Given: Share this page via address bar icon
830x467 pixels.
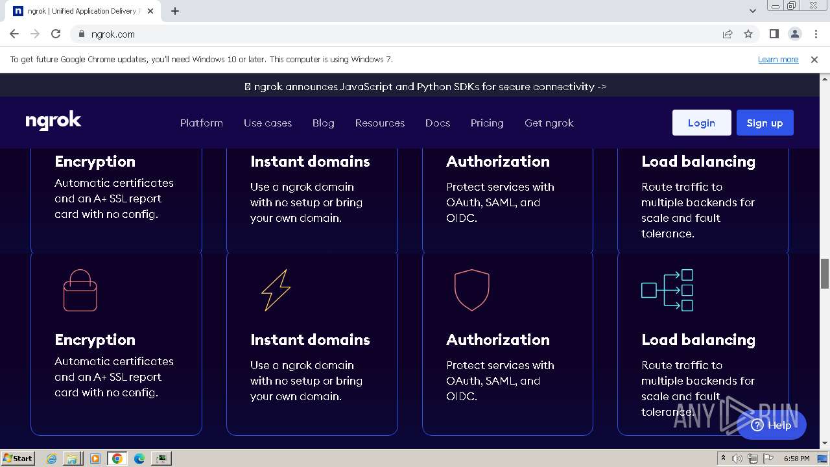Looking at the screenshot, I should tap(728, 34).
